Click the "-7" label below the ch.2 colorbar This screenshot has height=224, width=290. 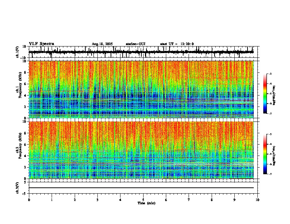pos(270,174)
